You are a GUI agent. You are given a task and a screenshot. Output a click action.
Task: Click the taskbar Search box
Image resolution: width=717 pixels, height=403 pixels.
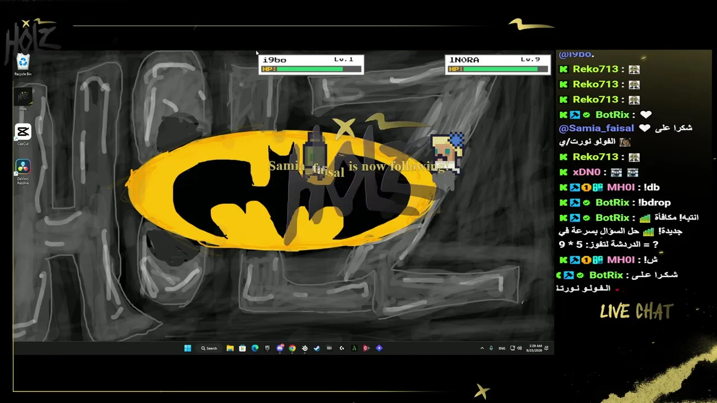(209, 348)
